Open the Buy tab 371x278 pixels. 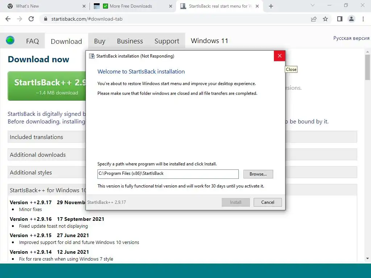(100, 41)
